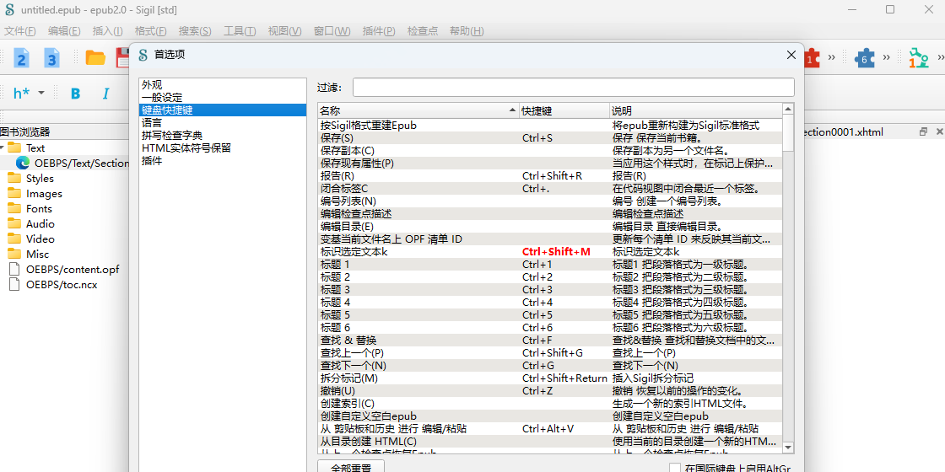Expand overflow chevron after blue plugin icon

[887, 58]
